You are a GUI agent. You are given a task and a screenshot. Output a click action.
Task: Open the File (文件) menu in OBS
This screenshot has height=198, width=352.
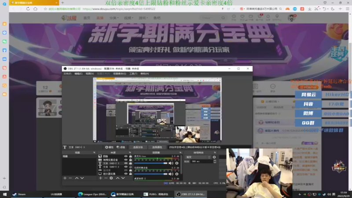point(67,73)
